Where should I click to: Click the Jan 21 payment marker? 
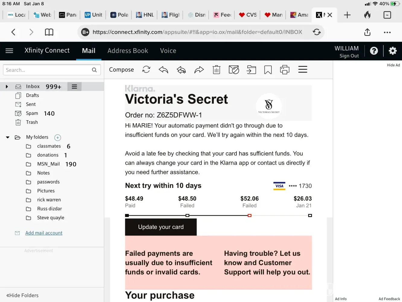pos(310,216)
